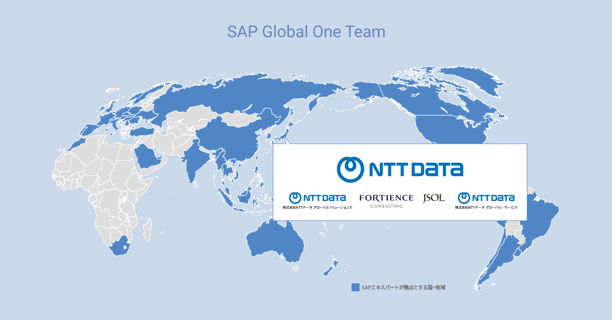Viewport: 612px width, 320px height.
Task: Click Mongolia on the map
Action: pyautogui.click(x=240, y=118)
